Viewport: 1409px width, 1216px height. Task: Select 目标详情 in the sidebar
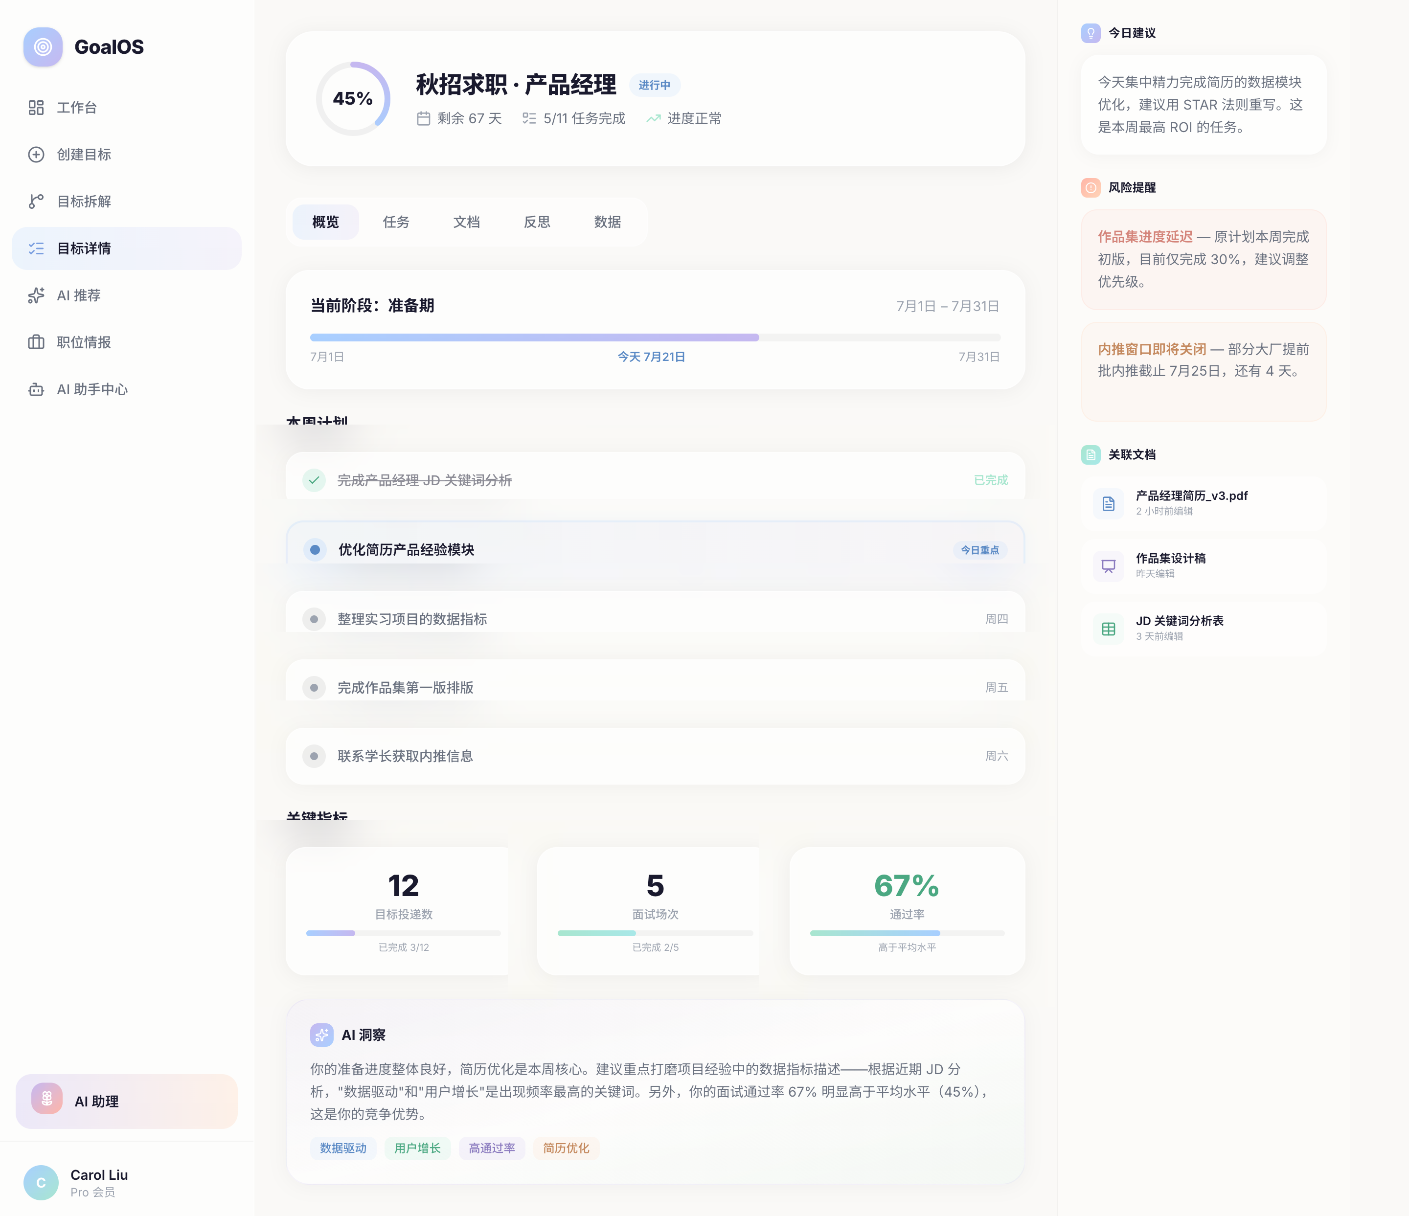point(127,248)
